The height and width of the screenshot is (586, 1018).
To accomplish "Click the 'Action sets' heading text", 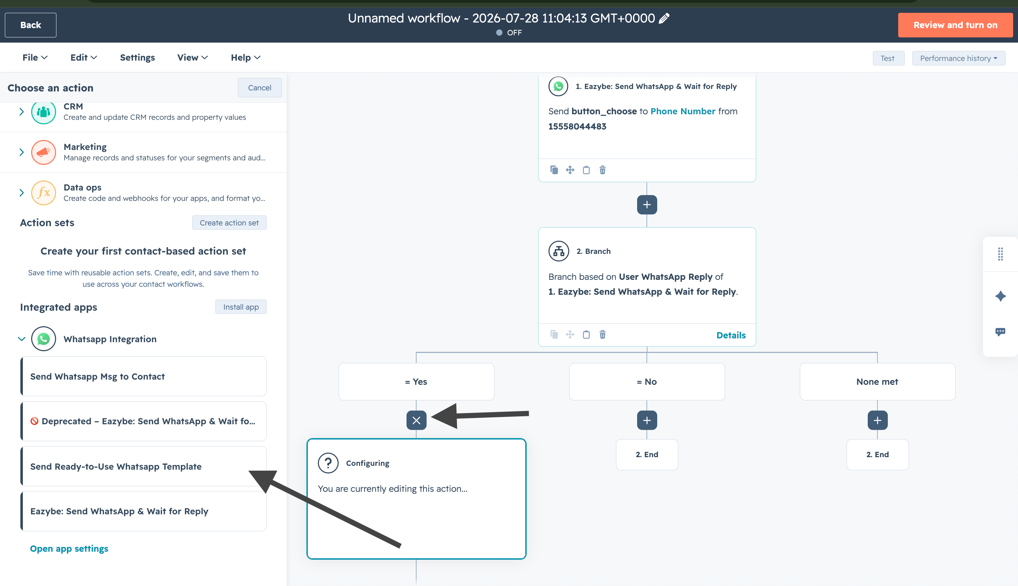I will tap(47, 223).
